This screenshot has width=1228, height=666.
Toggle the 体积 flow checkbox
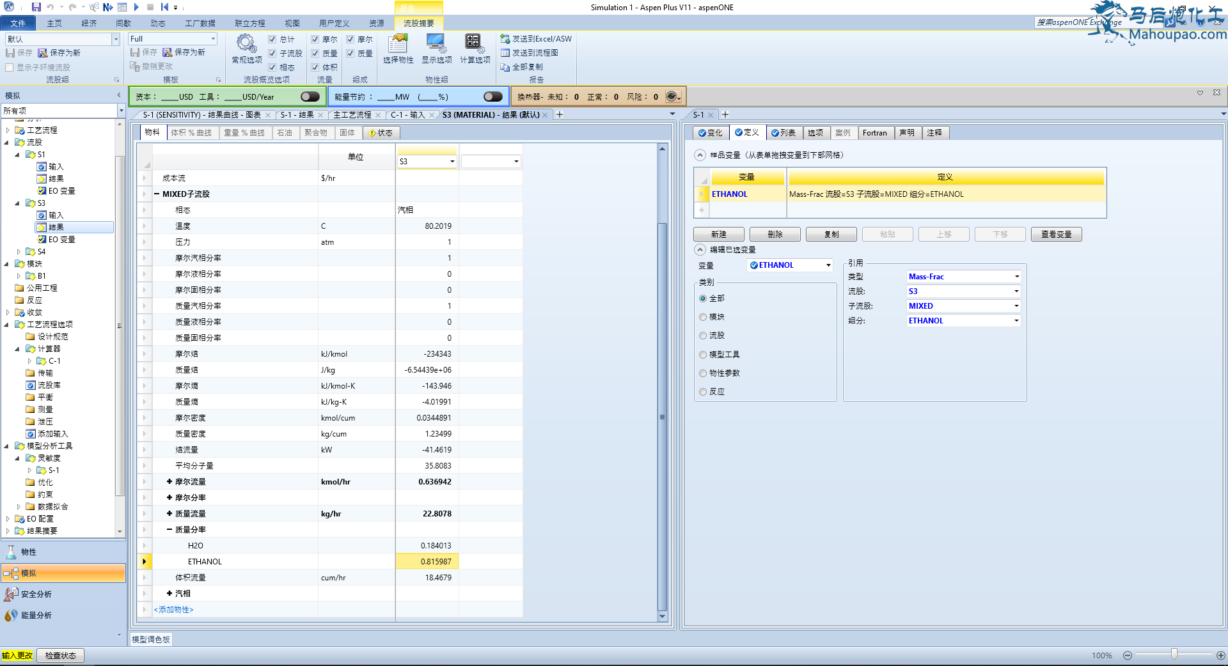pyautogui.click(x=315, y=68)
